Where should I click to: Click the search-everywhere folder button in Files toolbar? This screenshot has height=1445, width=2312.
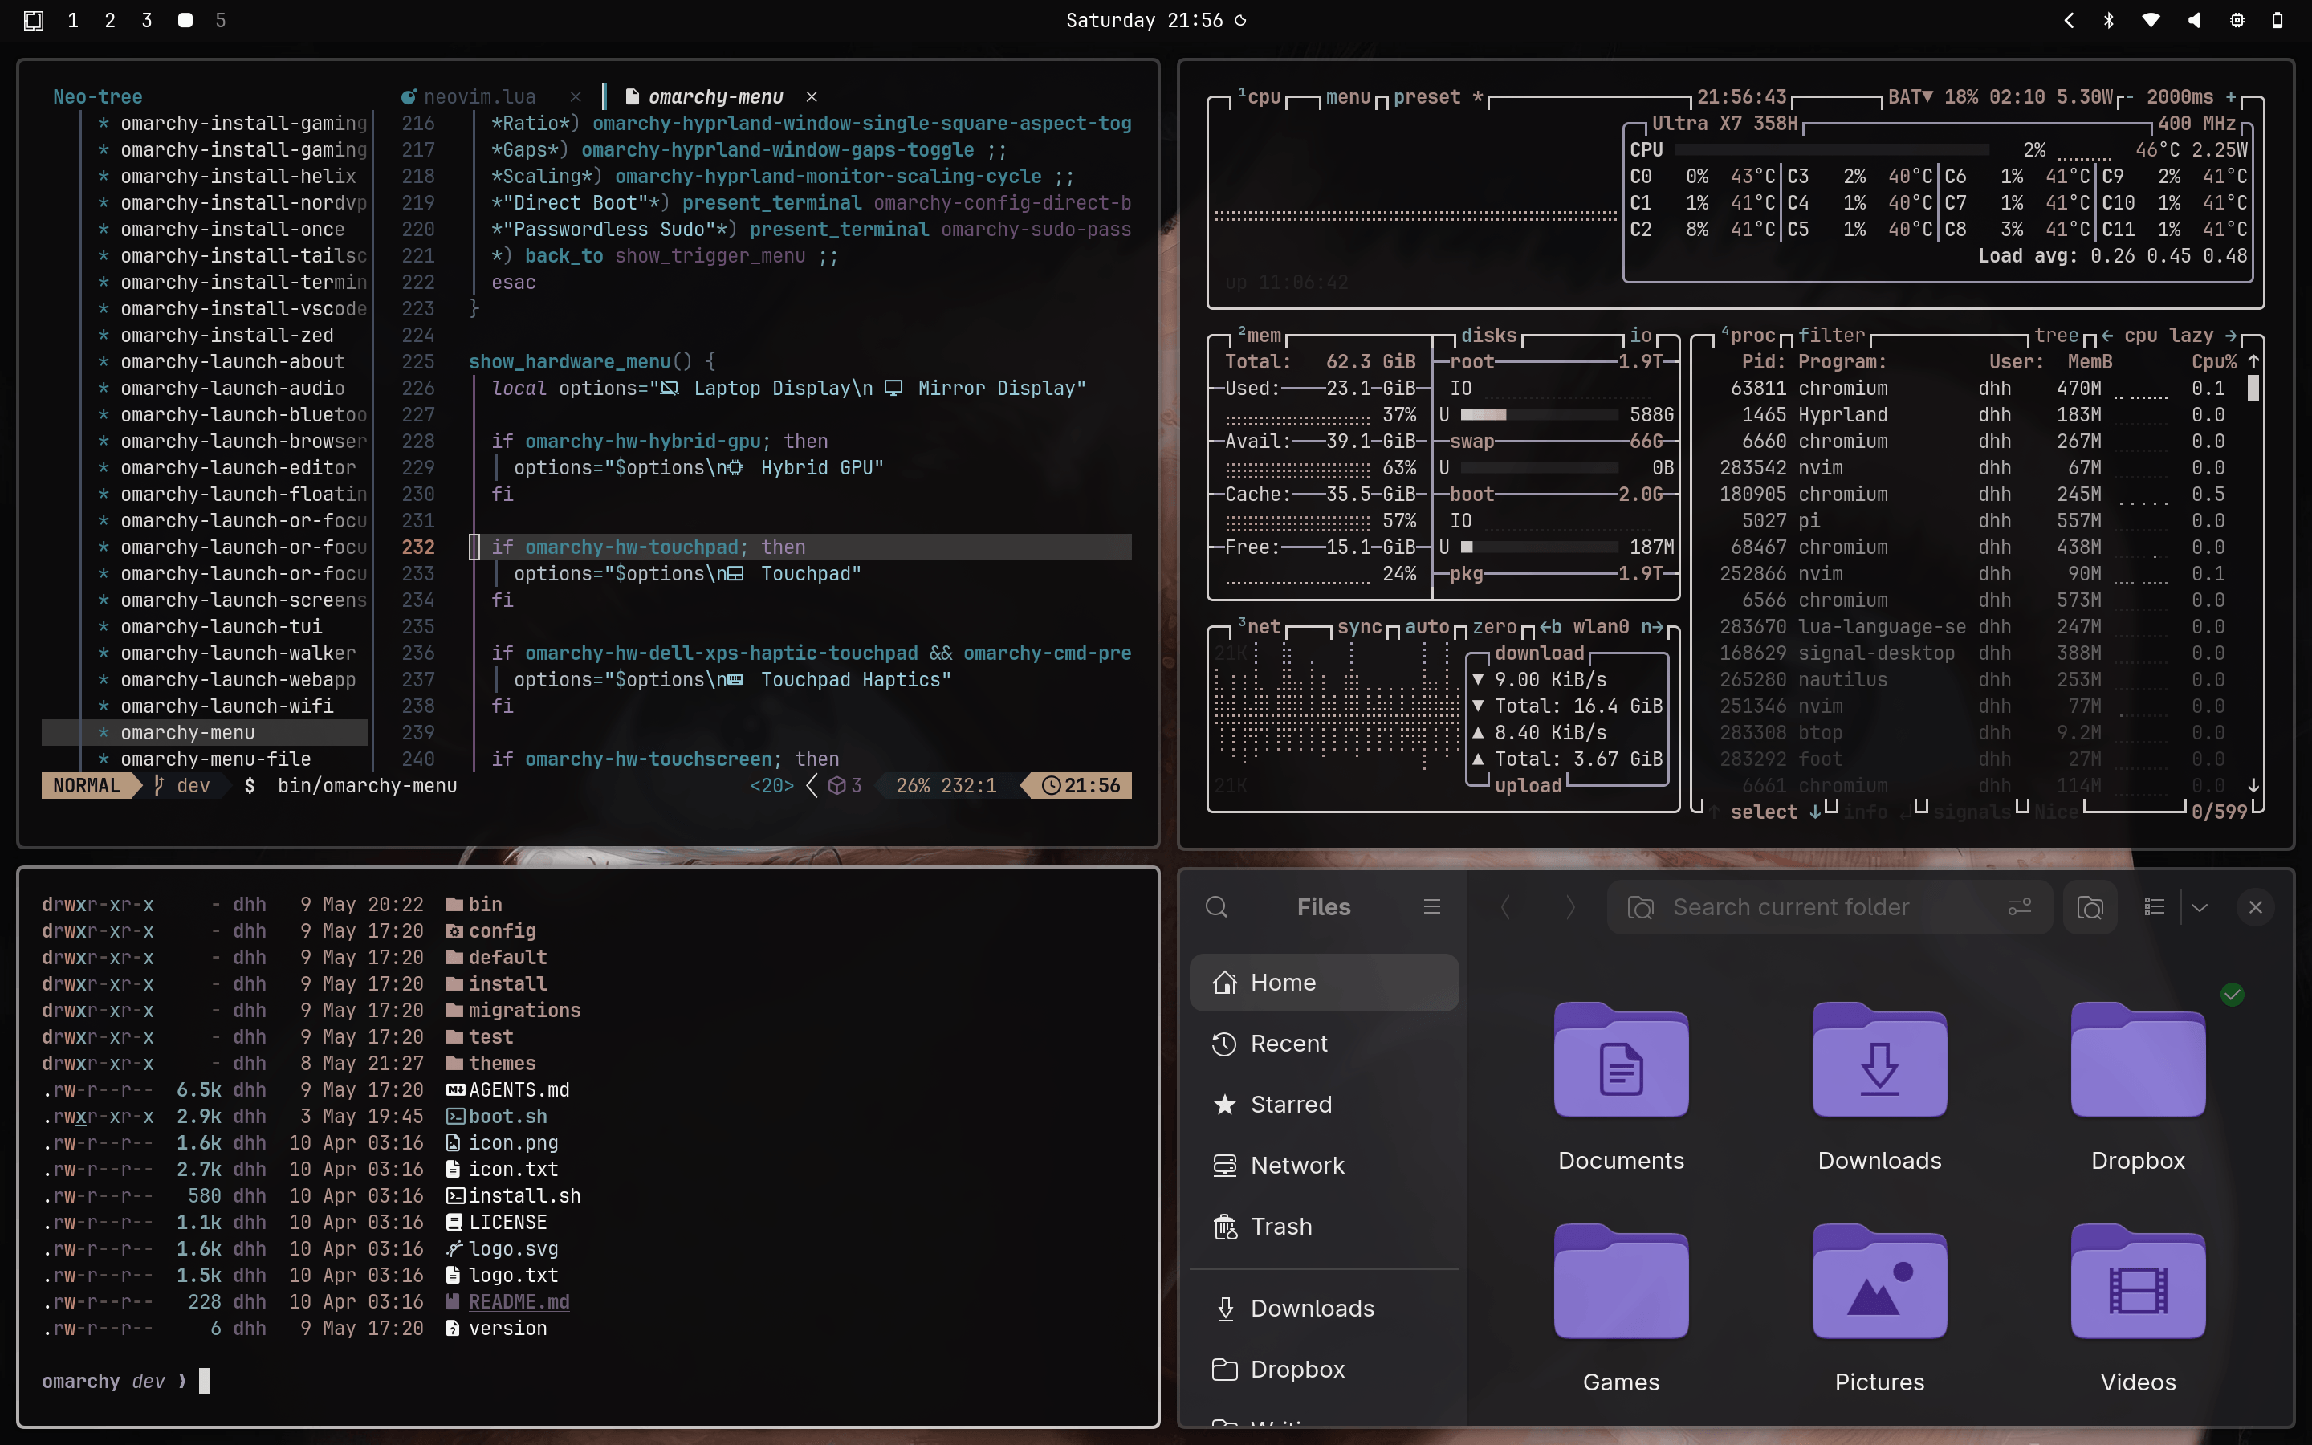pos(2090,906)
